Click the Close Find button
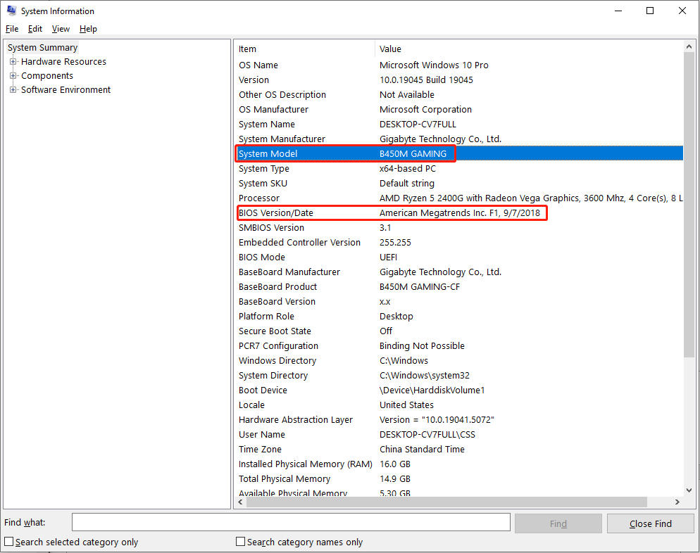The image size is (700, 553). click(650, 523)
